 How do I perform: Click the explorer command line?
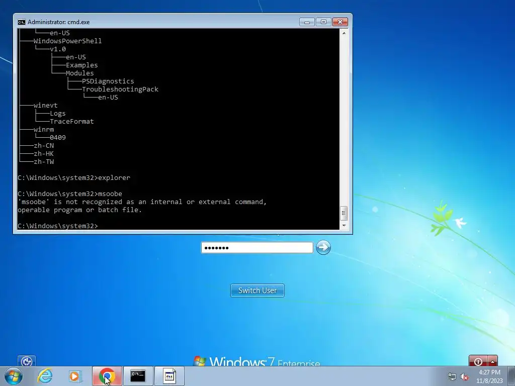[74, 177]
